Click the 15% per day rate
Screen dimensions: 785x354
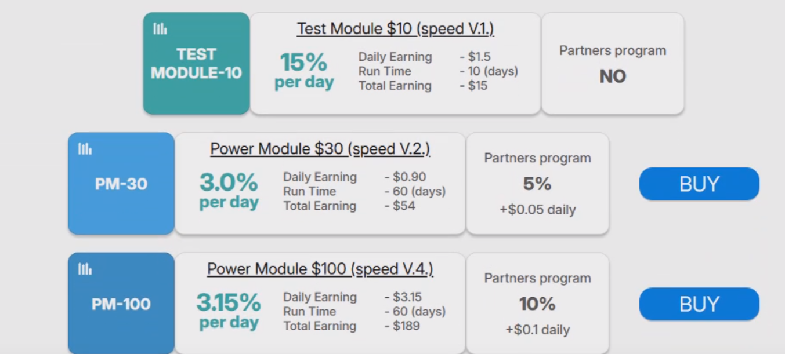(x=304, y=71)
